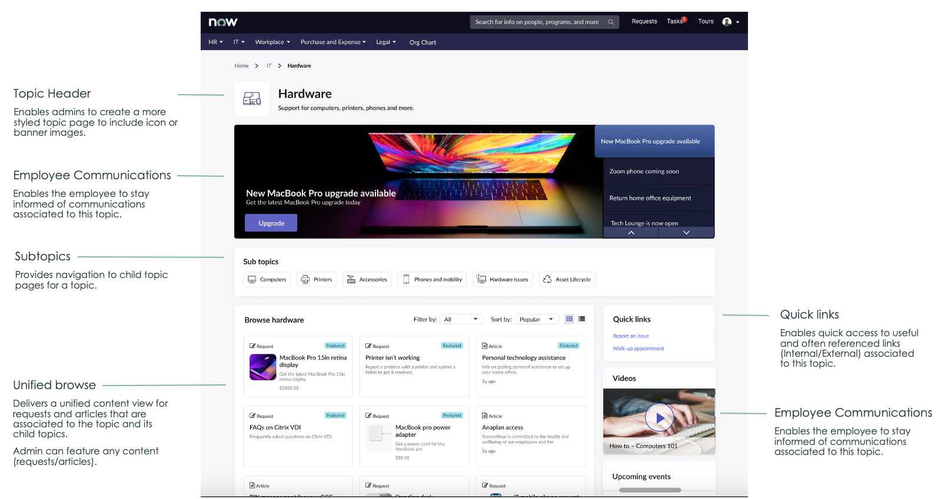The width and height of the screenshot is (941, 499).
Task: Click the Asset Lifecycle recycle icon
Action: [547, 280]
